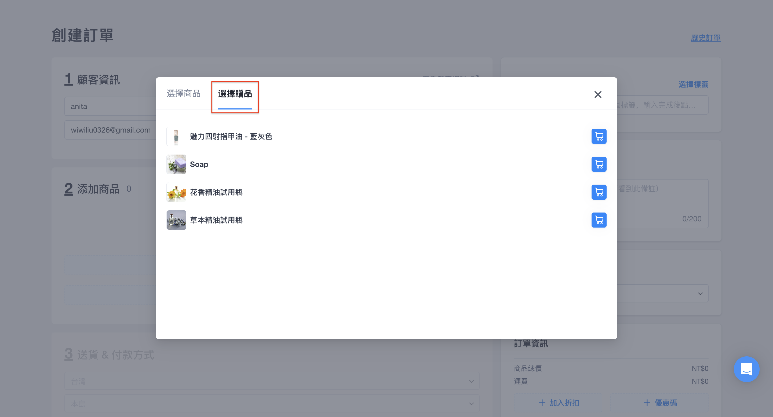Click the 花香精油試用瓶 product name
This screenshot has width=773, height=417.
[x=216, y=192]
